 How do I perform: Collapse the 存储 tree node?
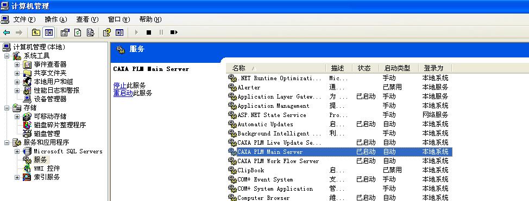[7, 108]
